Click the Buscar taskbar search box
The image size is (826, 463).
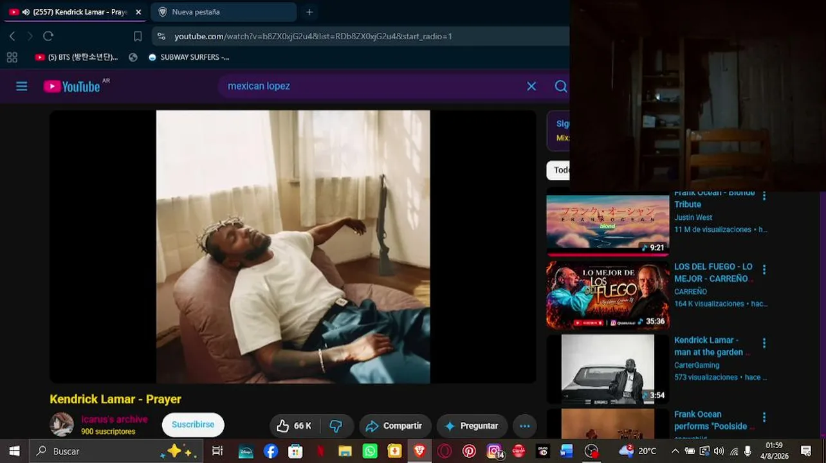tap(116, 451)
